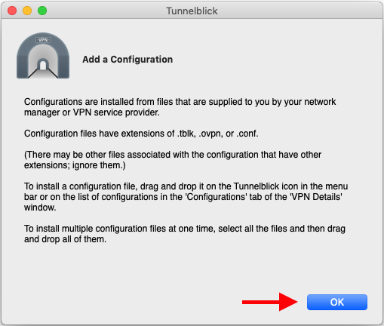Zoom the window using the green button

[x=42, y=11]
